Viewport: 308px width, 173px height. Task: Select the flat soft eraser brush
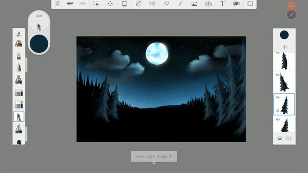click(x=19, y=104)
